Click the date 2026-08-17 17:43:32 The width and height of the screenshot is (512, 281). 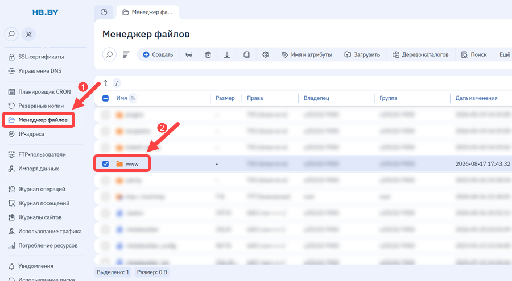tap(483, 164)
